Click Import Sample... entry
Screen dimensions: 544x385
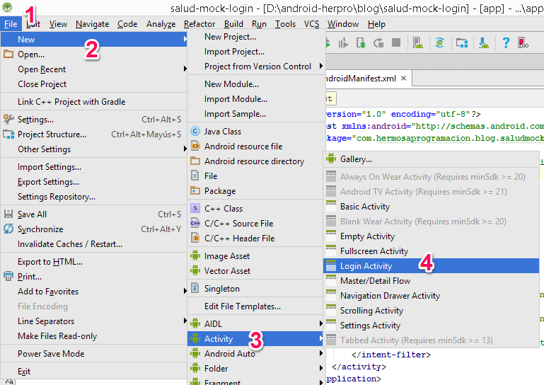[x=256, y=114]
